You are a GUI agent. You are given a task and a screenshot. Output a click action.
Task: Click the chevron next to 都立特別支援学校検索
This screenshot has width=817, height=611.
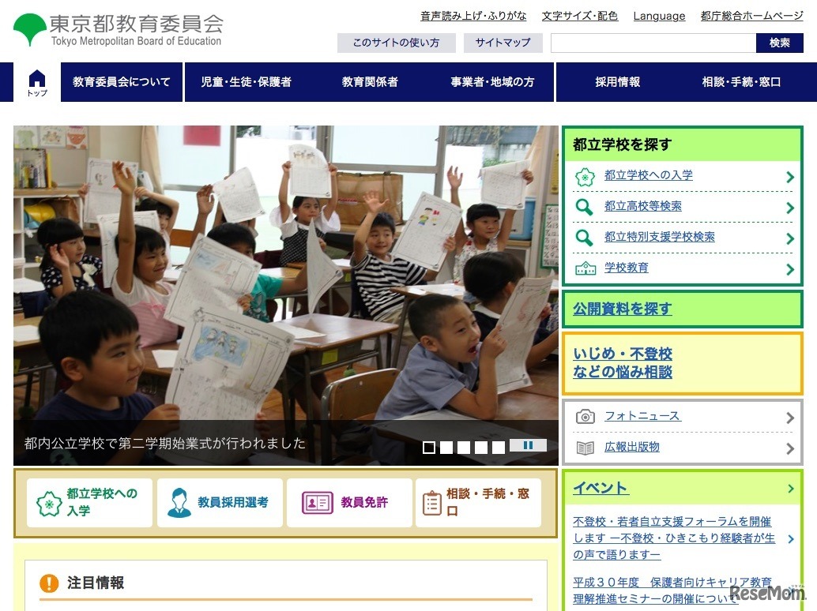click(x=789, y=238)
